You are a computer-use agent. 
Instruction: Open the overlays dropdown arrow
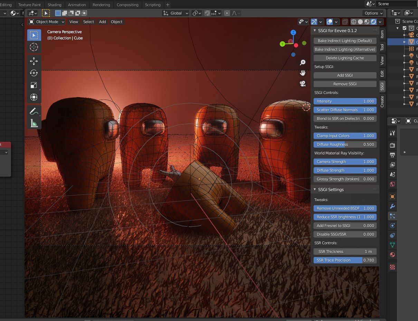point(337,22)
